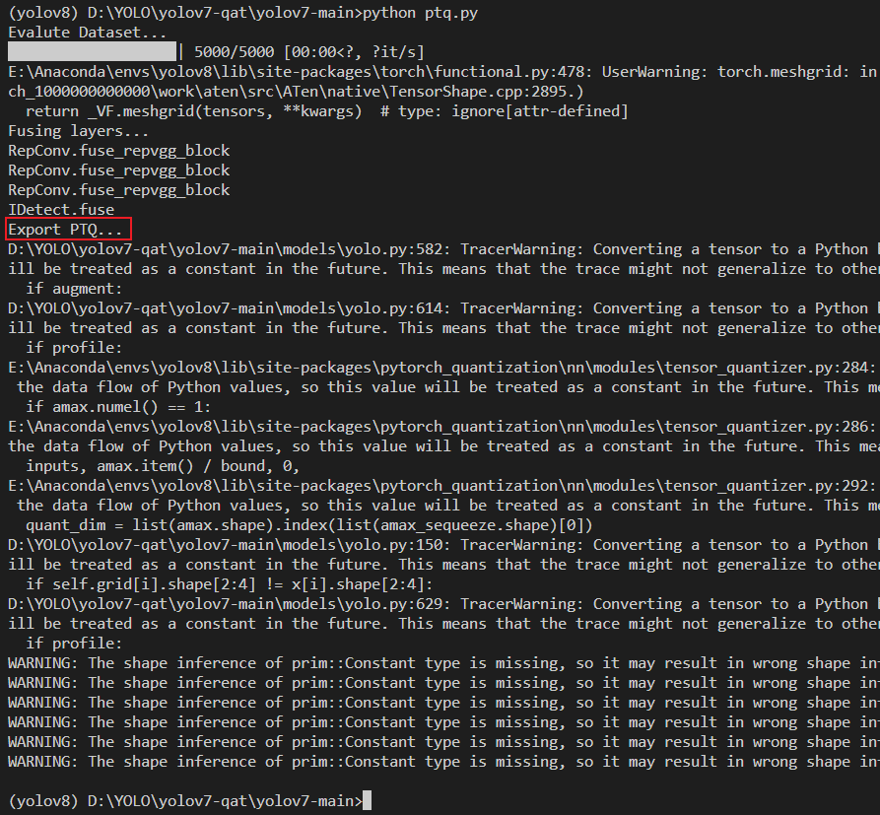Click the red-boxed "Export PTQ..." text
Viewport: 880px width, 815px height.
pyautogui.click(x=67, y=230)
